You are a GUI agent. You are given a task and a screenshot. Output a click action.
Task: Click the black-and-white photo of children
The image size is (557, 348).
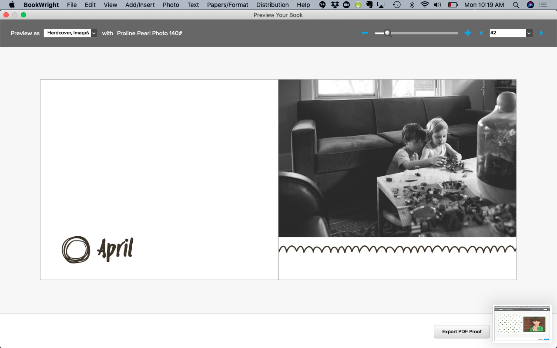(x=397, y=158)
